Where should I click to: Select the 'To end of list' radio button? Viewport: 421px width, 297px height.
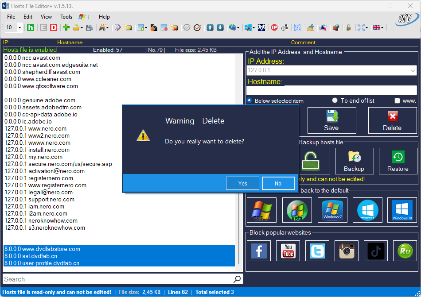pyautogui.click(x=335, y=100)
